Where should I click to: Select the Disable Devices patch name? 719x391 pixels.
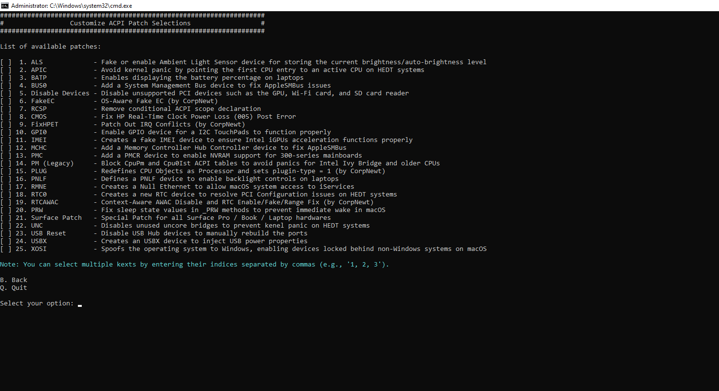pos(60,93)
